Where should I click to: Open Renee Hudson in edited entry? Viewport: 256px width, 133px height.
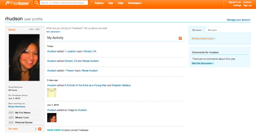coord(90,61)
